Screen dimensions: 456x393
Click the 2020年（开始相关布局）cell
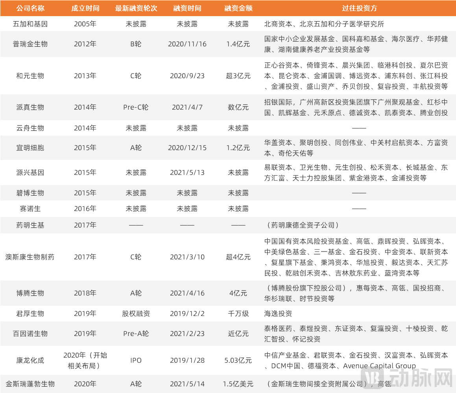click(85, 360)
